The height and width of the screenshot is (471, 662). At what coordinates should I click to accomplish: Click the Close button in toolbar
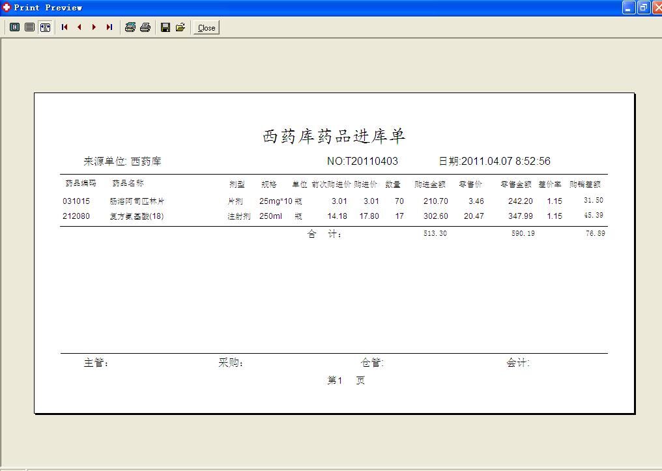207,28
